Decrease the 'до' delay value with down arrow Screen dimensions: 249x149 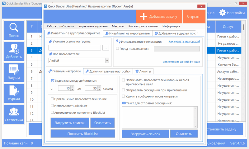99,90
